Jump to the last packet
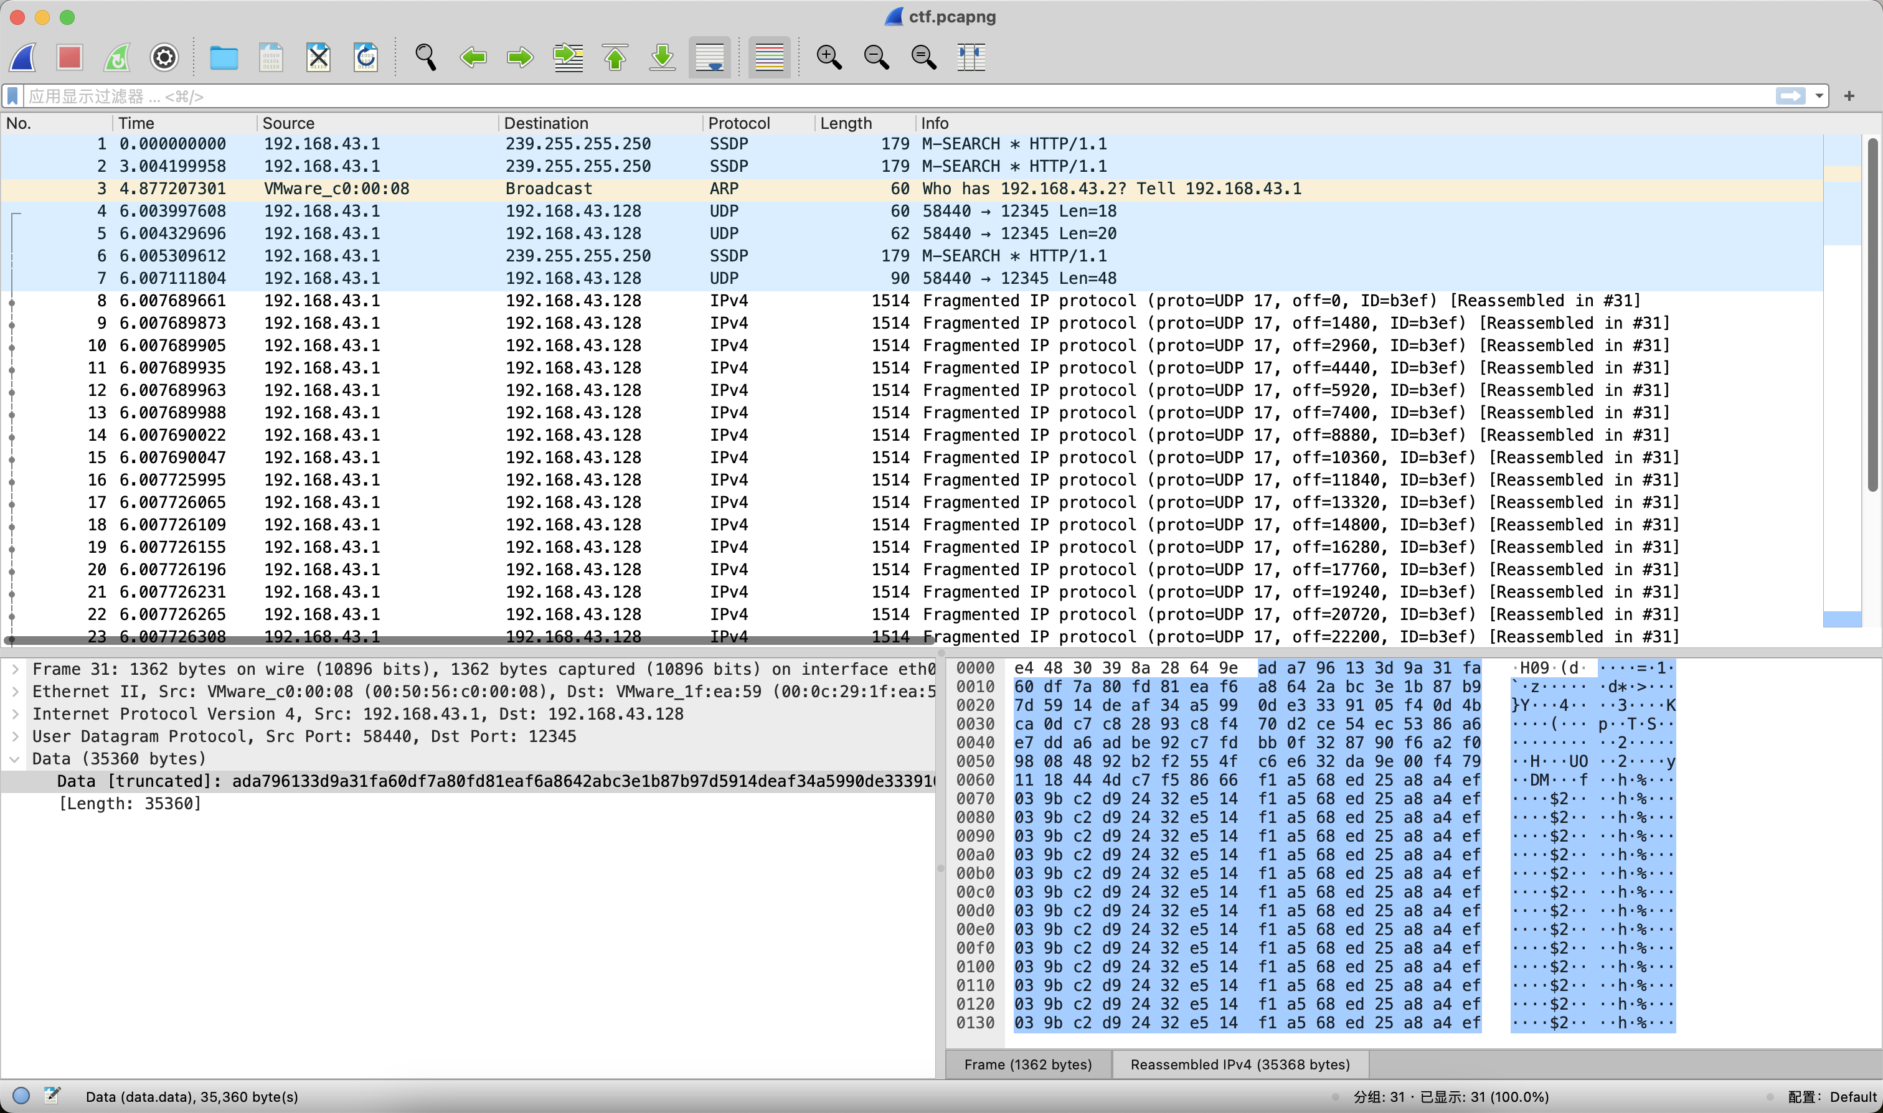The image size is (1883, 1113). pos(663,57)
